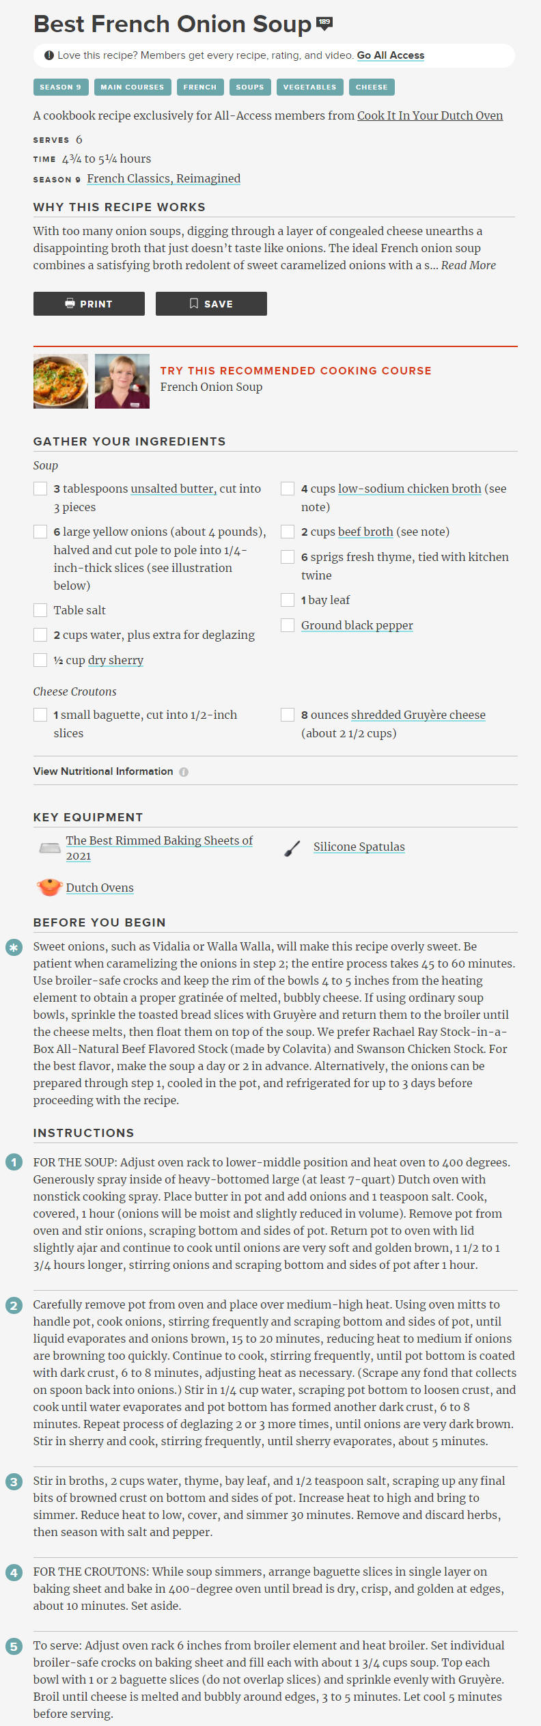Open the comments bubble icon showing 189
541x1726 pixels.
click(x=324, y=23)
